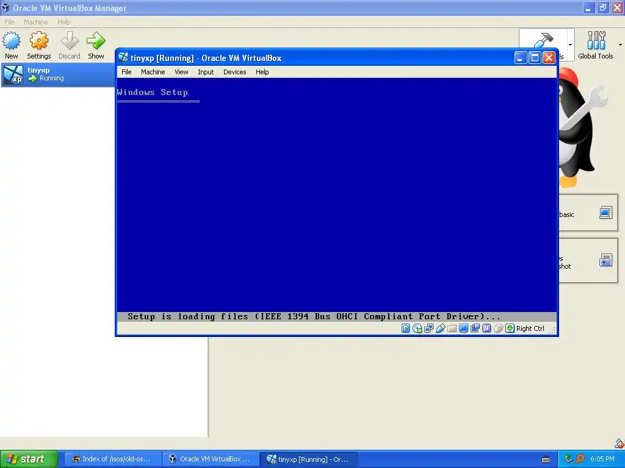This screenshot has height=468, width=625.
Task: Open Input menu in tinyxp VM window
Action: coord(206,72)
